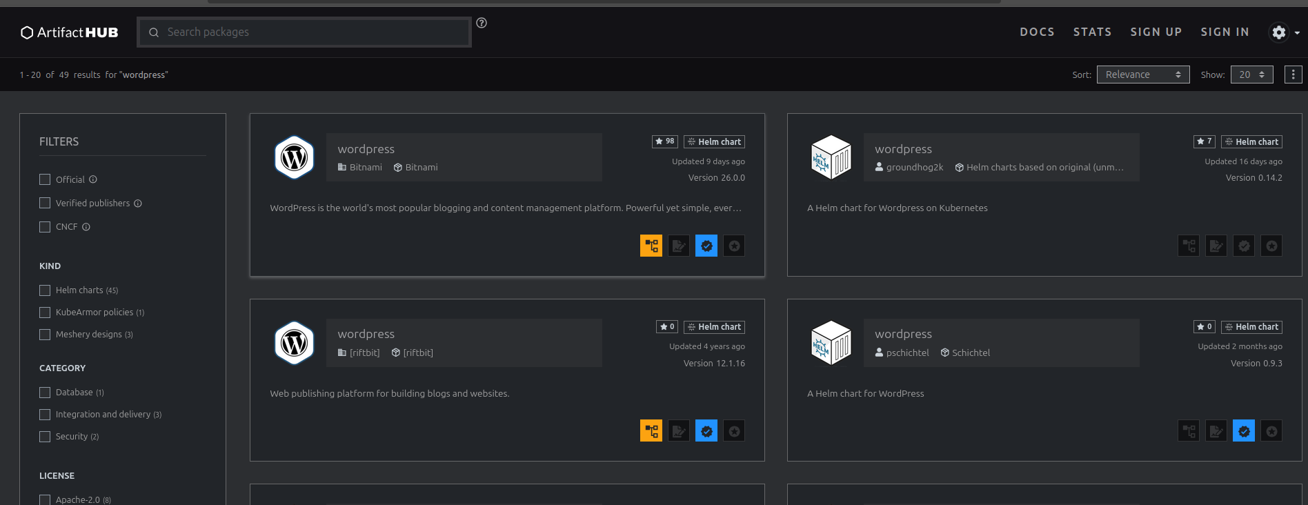Click orange values schema badge on riftbit card
Screen dimensions: 1308x505
pos(651,431)
